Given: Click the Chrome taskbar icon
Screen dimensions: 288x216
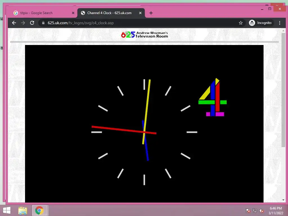Looking at the screenshot, I should 39,210.
